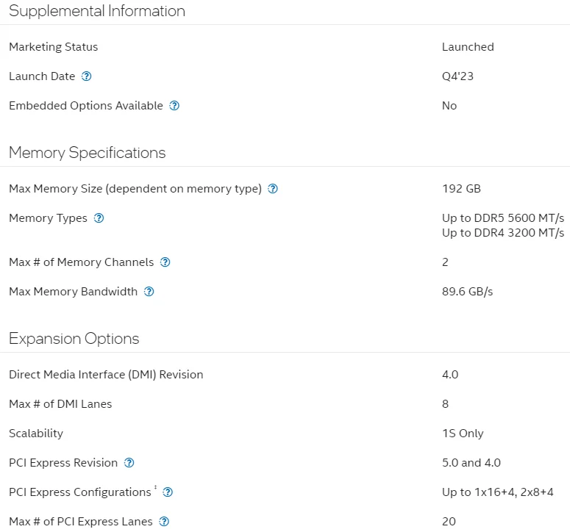Click the Marketing Status label
This screenshot has width=570, height=532.
click(x=53, y=47)
